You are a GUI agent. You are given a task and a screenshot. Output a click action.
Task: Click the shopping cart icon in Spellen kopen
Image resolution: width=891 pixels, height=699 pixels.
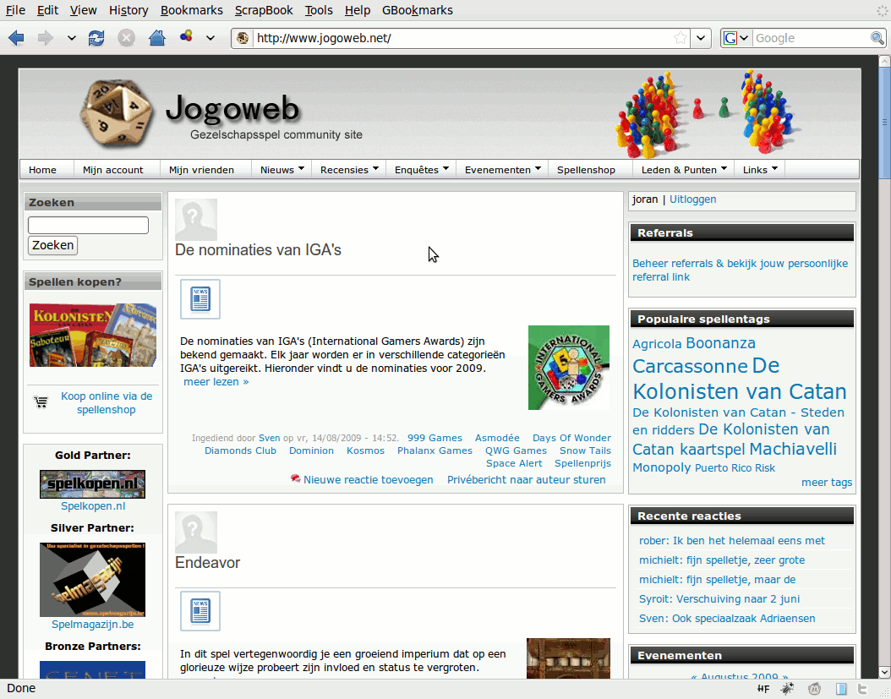[x=41, y=402]
